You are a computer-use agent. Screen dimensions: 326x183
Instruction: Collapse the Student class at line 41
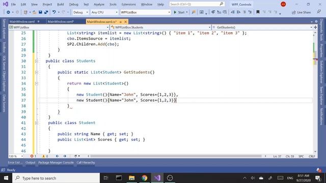(37, 123)
